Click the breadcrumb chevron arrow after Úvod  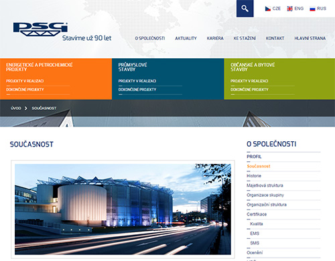26,108
